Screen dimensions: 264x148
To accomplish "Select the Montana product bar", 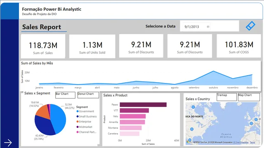I will pyautogui.click(x=131, y=128).
